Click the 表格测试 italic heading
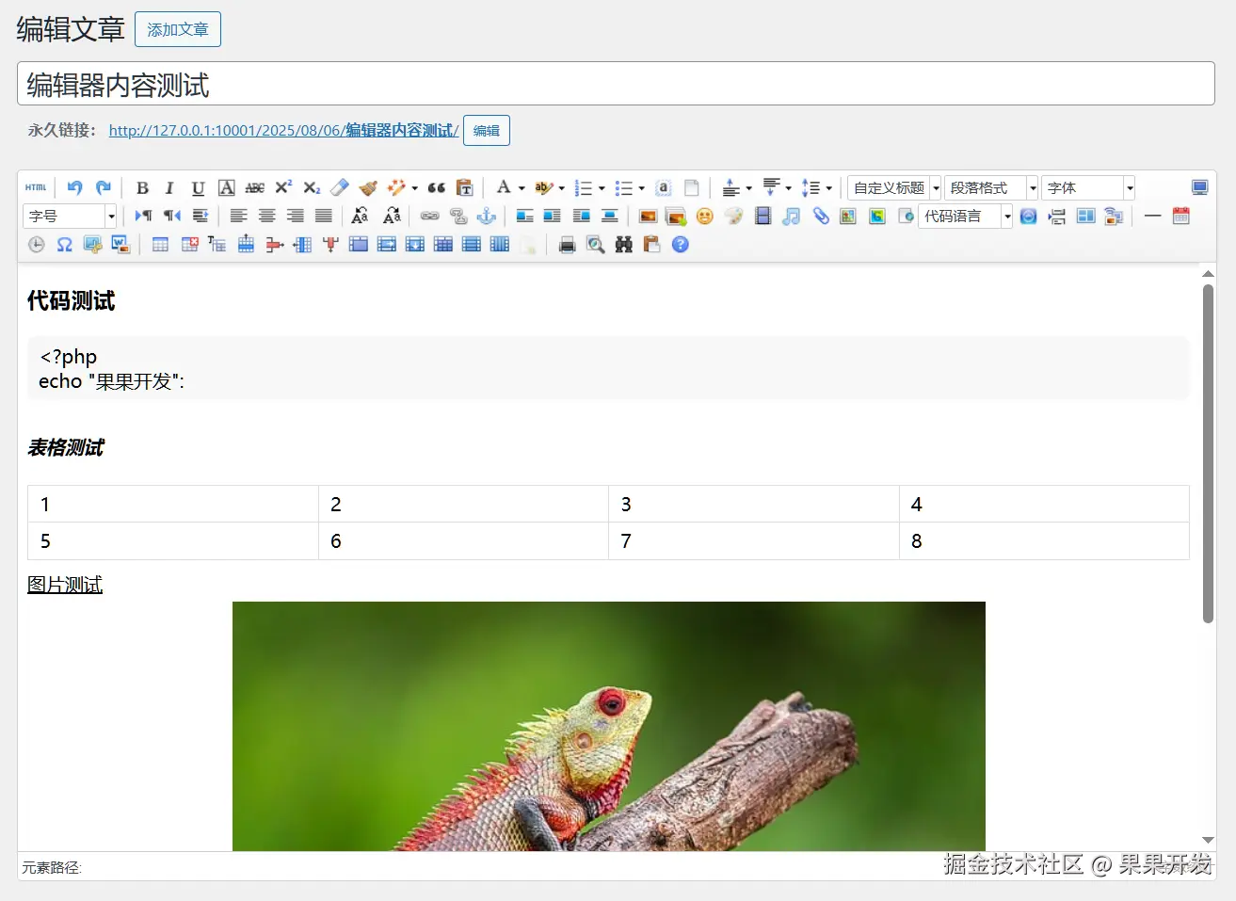The height and width of the screenshot is (901, 1236). [x=66, y=447]
